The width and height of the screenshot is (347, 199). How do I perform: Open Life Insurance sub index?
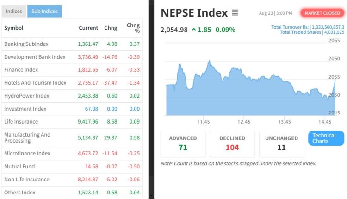pyautogui.click(x=21, y=122)
